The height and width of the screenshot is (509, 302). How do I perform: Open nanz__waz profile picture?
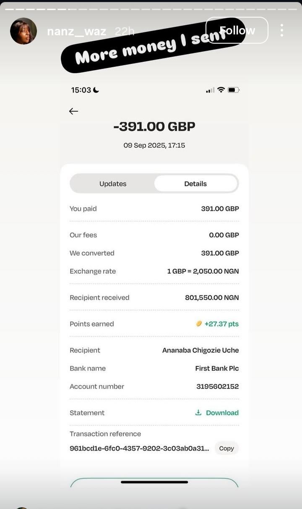[x=23, y=31]
